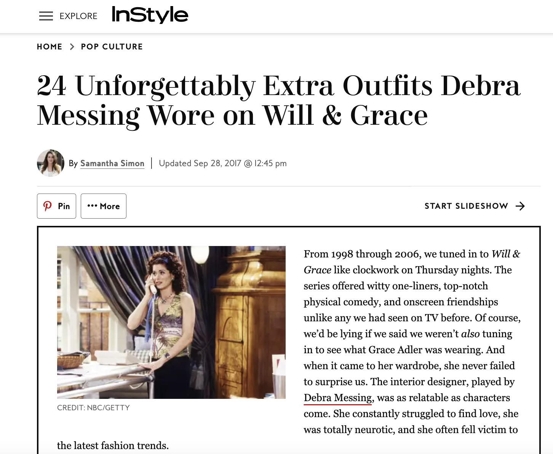This screenshot has width=553, height=454.
Task: Click the Pinterest Pin icon
Action: 47,206
